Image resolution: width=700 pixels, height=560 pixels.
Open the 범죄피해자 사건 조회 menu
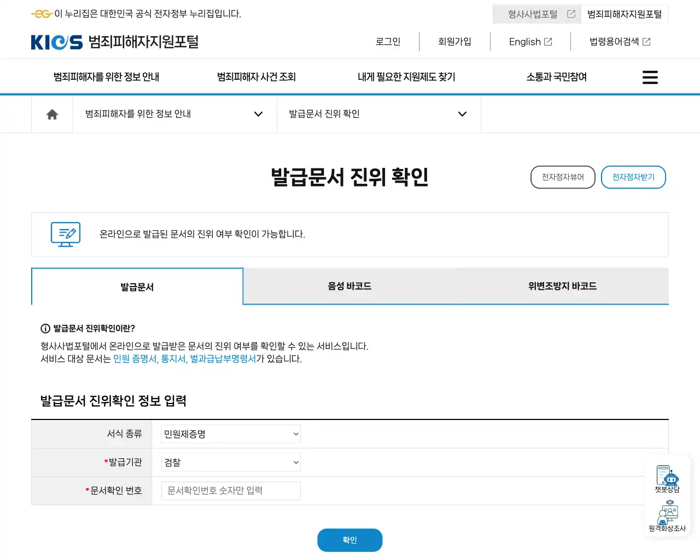(x=256, y=77)
